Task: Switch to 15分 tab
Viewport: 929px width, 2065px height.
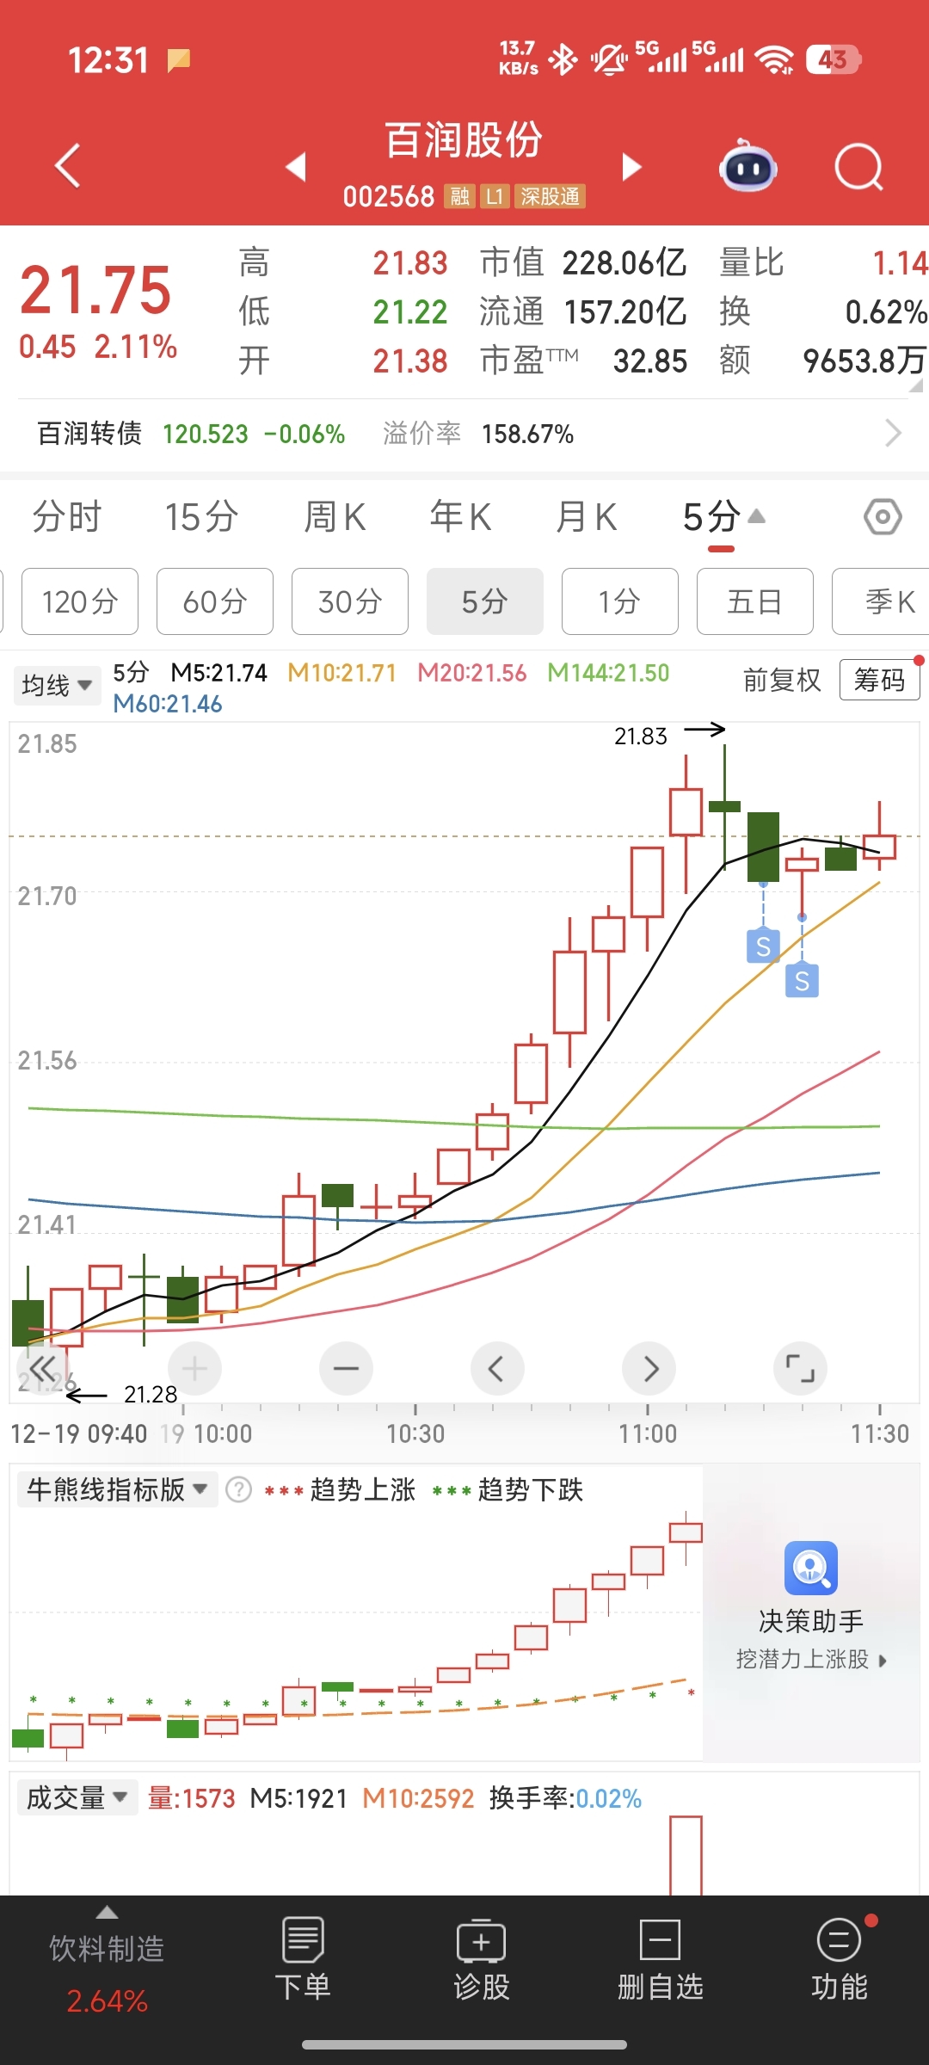Action: click(201, 517)
